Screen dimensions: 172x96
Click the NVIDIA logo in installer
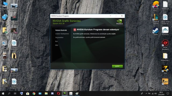coord(119,22)
